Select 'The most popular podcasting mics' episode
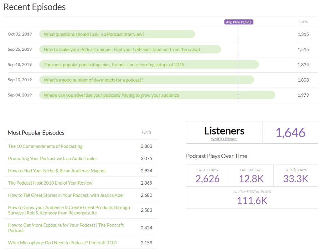 tap(114, 65)
